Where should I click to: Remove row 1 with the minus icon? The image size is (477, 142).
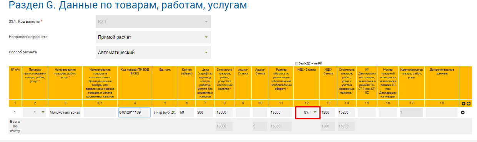[463, 112]
